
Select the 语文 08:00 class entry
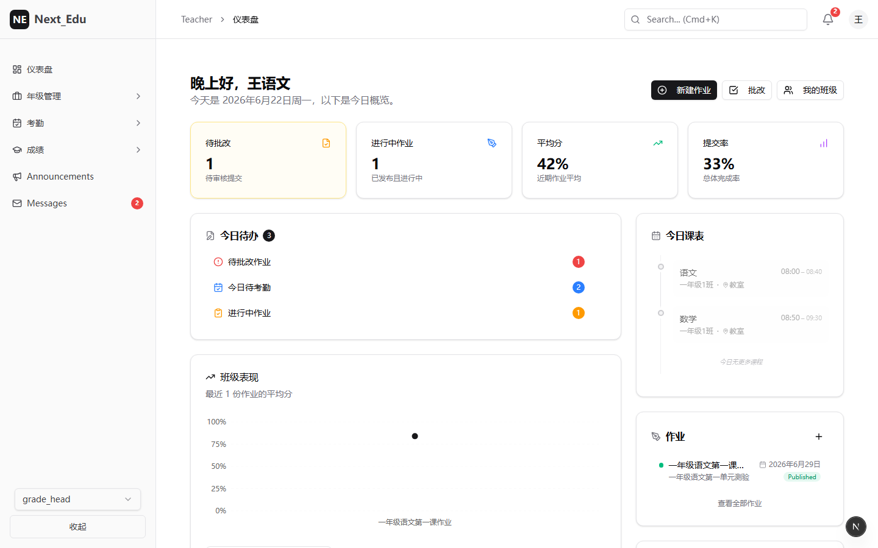pos(750,278)
